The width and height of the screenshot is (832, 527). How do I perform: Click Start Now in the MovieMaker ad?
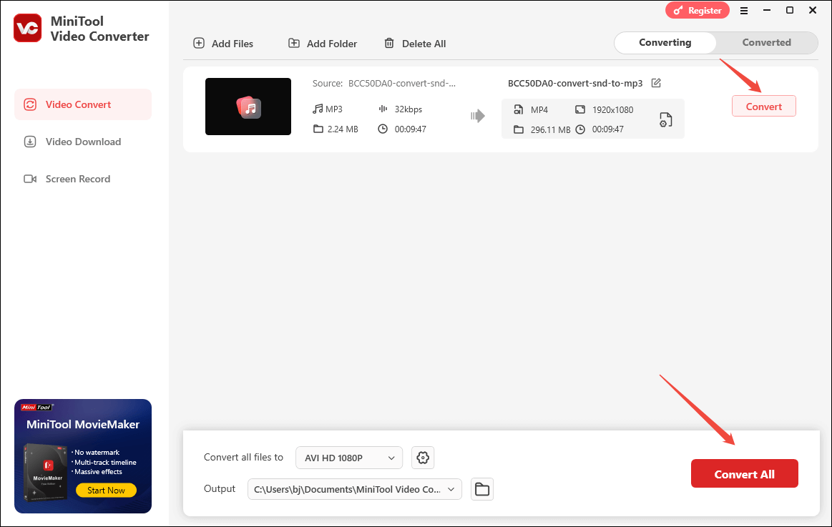[x=106, y=491]
